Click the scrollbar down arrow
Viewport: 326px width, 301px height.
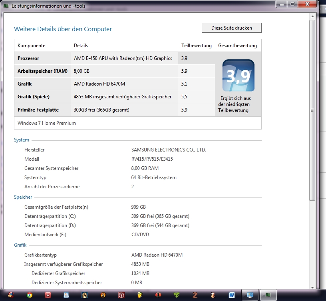click(312, 287)
